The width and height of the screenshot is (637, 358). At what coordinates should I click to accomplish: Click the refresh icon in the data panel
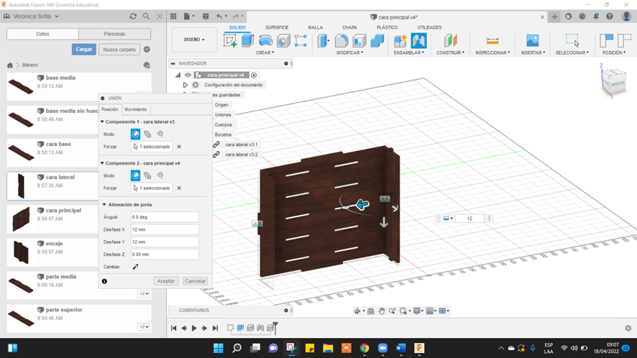pos(133,16)
